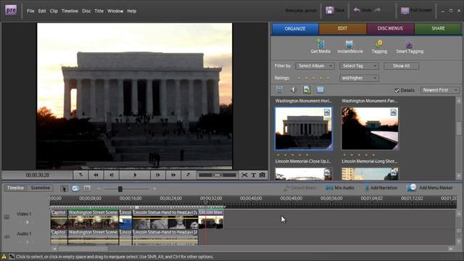Launch Smart Tagging
This screenshot has width=464, height=261.
pyautogui.click(x=410, y=47)
